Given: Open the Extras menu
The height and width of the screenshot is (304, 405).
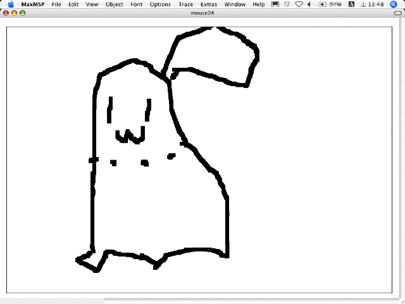Looking at the screenshot, I should pos(208,4).
